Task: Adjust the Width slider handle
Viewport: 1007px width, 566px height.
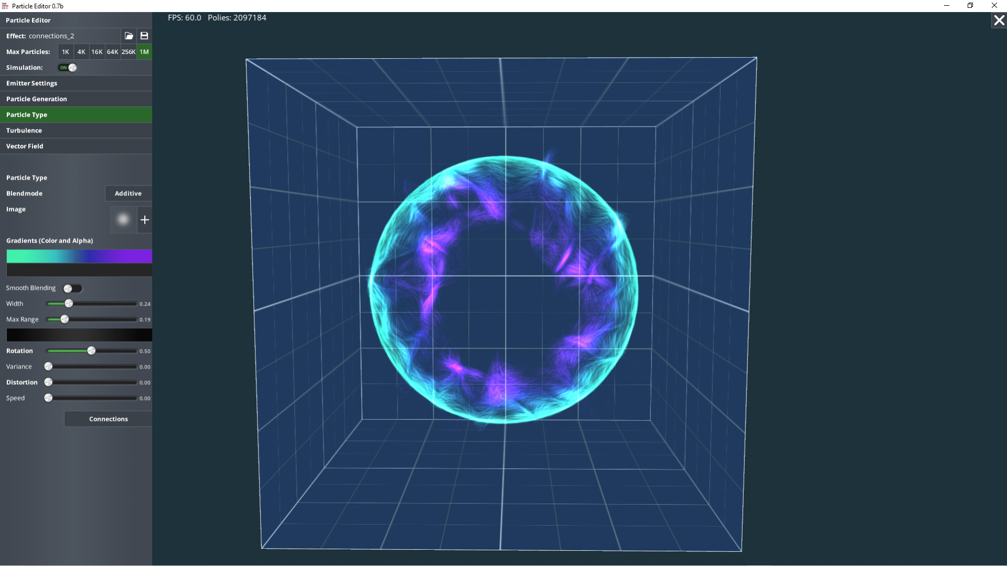Action: pyautogui.click(x=69, y=303)
